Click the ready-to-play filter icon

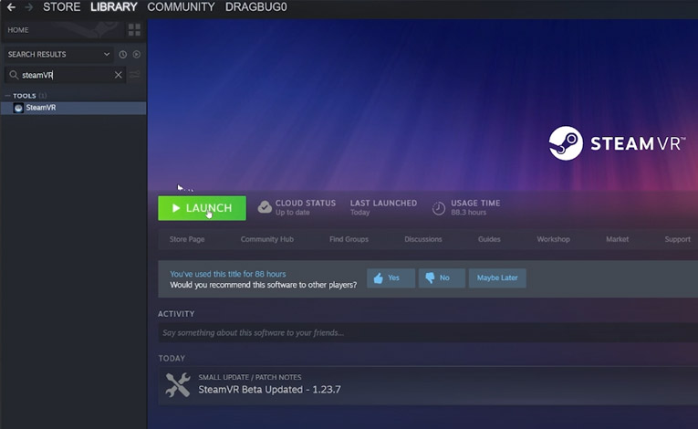(x=136, y=55)
